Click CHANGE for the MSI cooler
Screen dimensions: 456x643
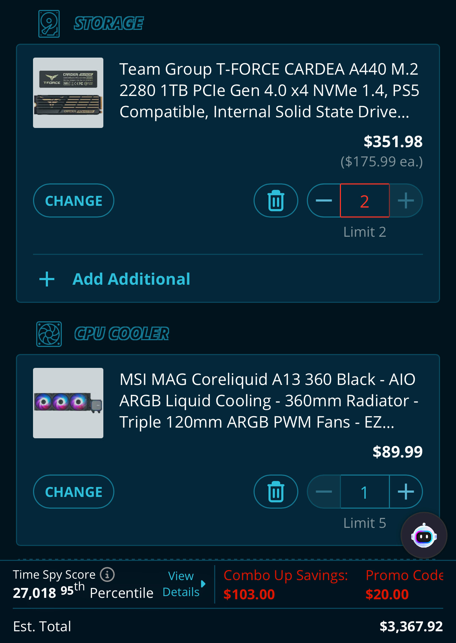pyautogui.click(x=73, y=492)
